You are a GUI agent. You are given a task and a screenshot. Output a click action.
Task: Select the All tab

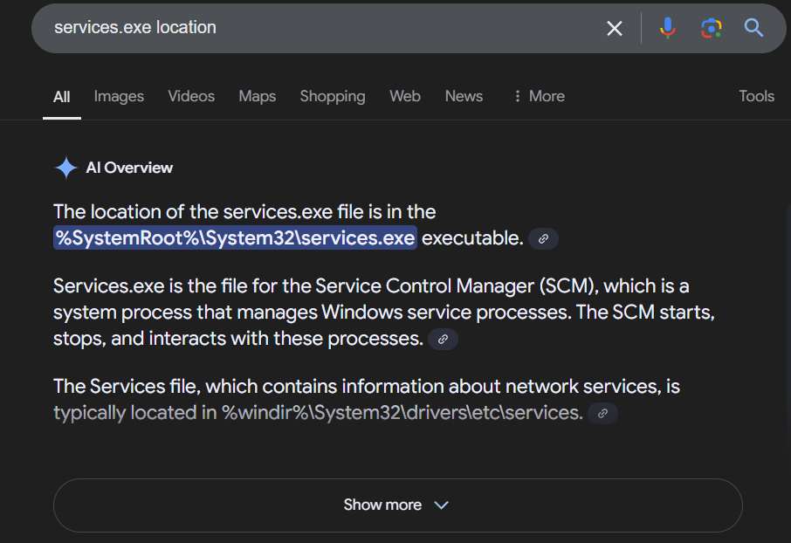click(61, 96)
